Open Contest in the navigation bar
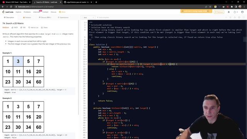 [46, 12]
